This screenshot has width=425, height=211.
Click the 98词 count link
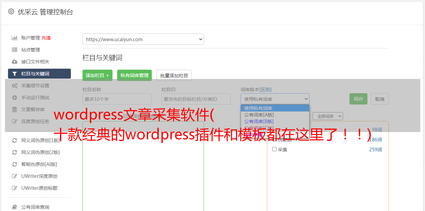point(377,130)
